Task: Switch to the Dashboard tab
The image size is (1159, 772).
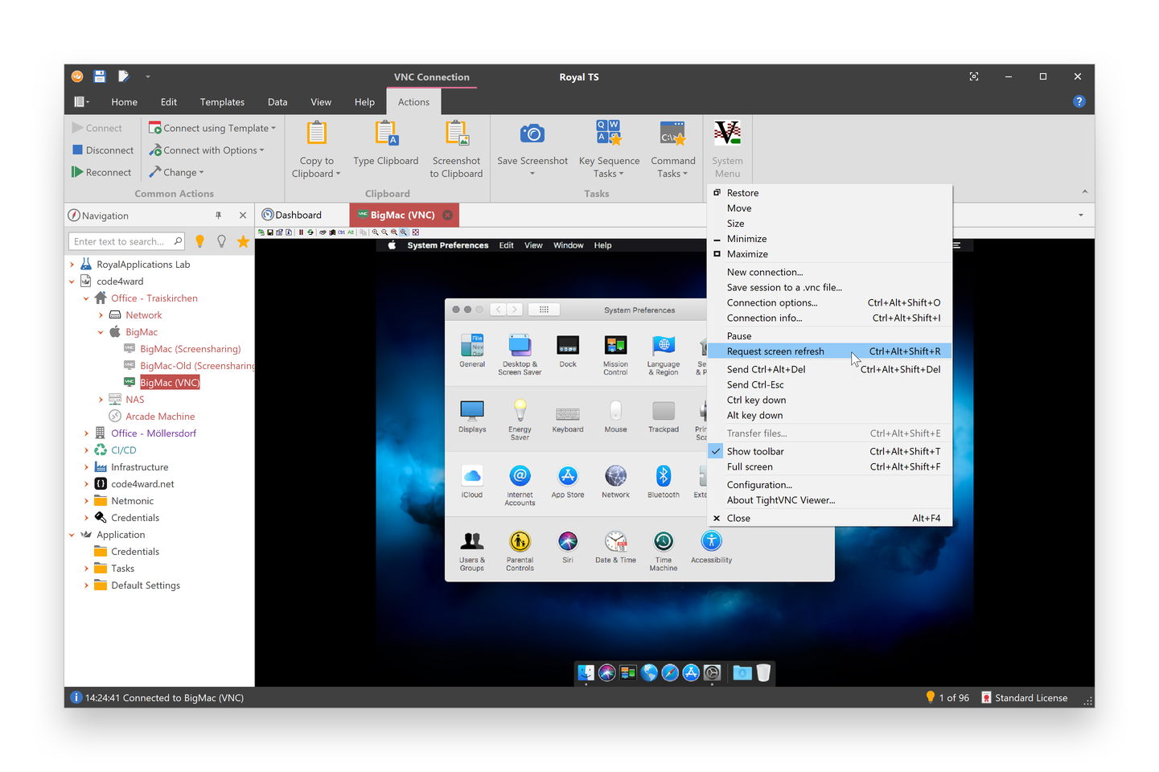Action: pyautogui.click(x=299, y=215)
